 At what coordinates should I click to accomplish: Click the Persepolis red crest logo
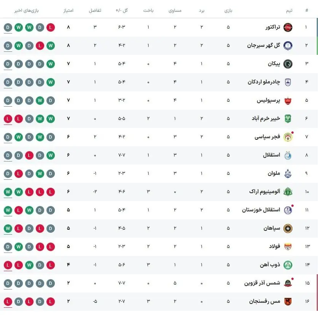click(288, 101)
